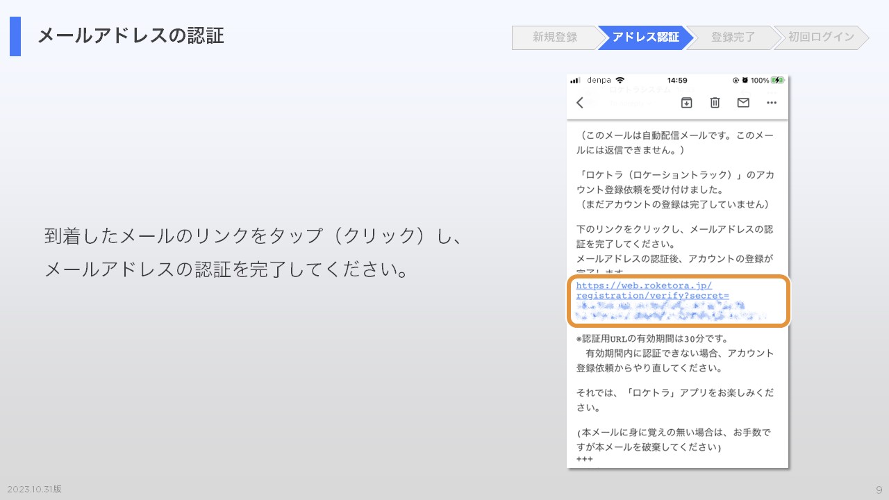Select the 新規登録 step

555,37
